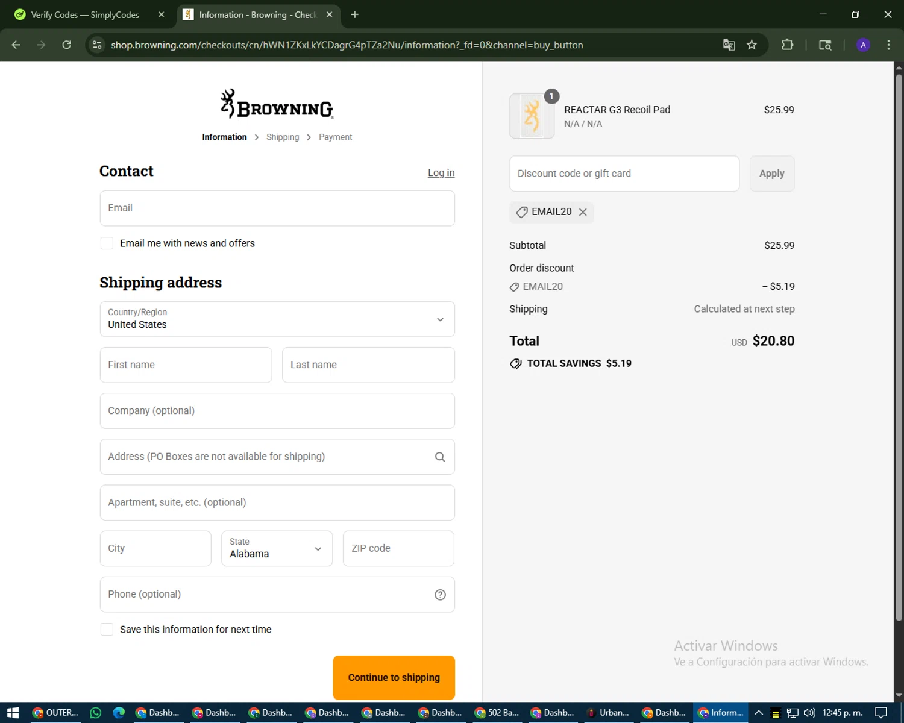Screen dimensions: 904x723
Task: Click the Shipping breadcrumb step
Action: click(x=283, y=137)
